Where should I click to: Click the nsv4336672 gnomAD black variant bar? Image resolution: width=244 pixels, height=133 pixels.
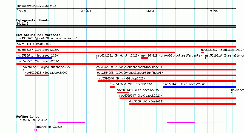[126, 41]
